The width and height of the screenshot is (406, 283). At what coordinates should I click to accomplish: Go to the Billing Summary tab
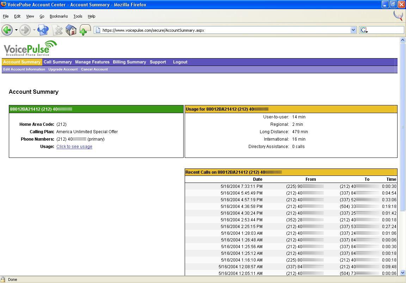[129, 62]
